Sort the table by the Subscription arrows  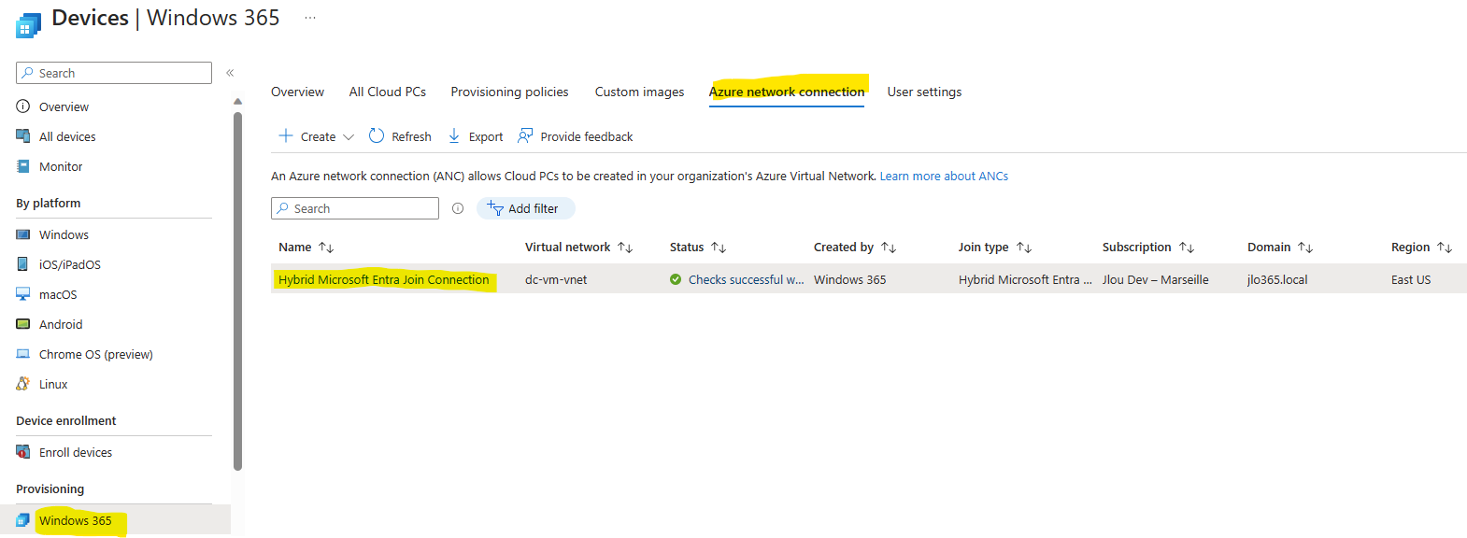coord(1187,248)
